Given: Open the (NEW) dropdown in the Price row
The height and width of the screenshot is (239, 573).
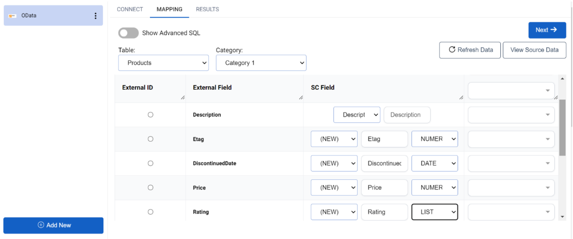Looking at the screenshot, I should (334, 188).
